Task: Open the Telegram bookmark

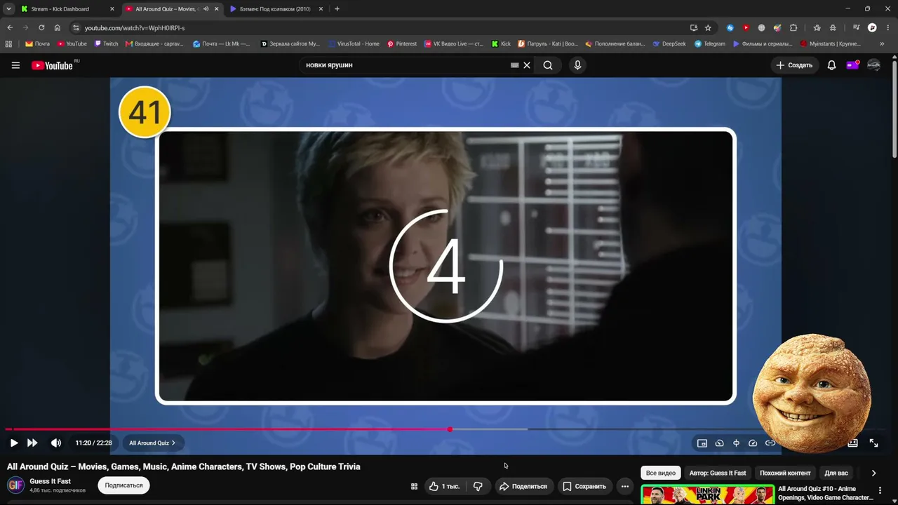Action: pos(710,43)
